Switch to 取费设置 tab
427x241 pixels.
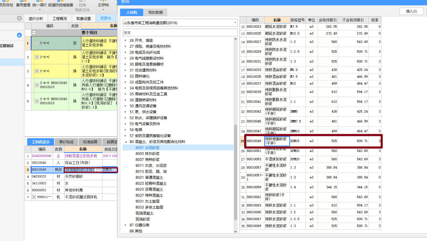tap(84, 18)
